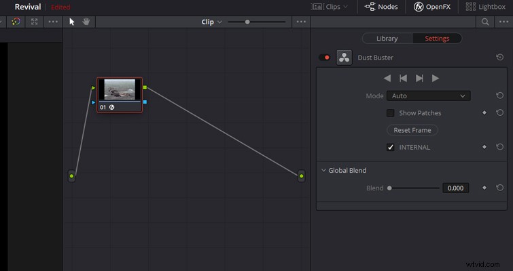
Task: Open the Clips panel button
Action: (329, 7)
